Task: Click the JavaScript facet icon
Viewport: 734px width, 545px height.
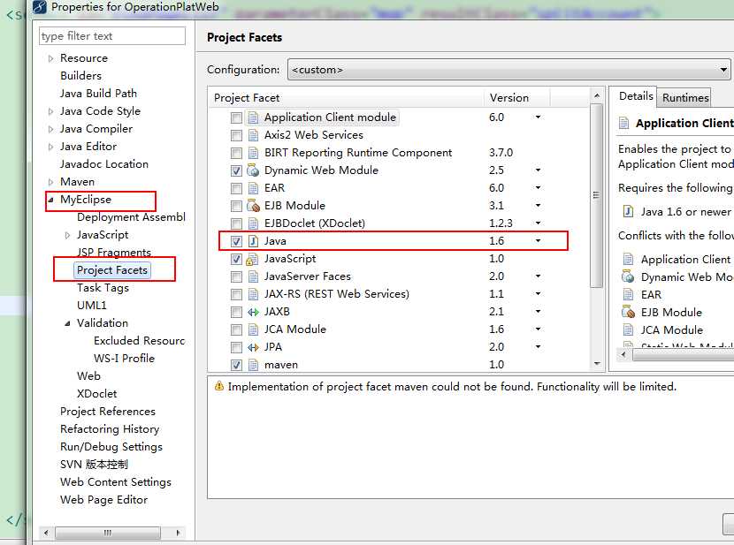Action: pyautogui.click(x=253, y=259)
